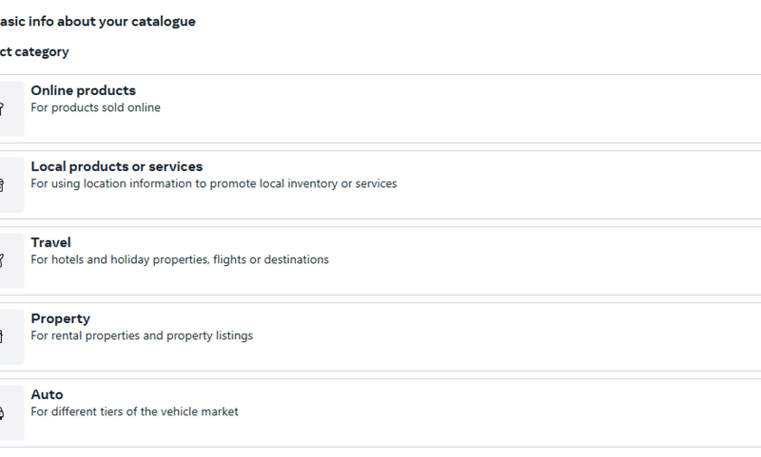The width and height of the screenshot is (761, 457).
Task: Click the local inventory or services description
Action: pyautogui.click(x=214, y=183)
